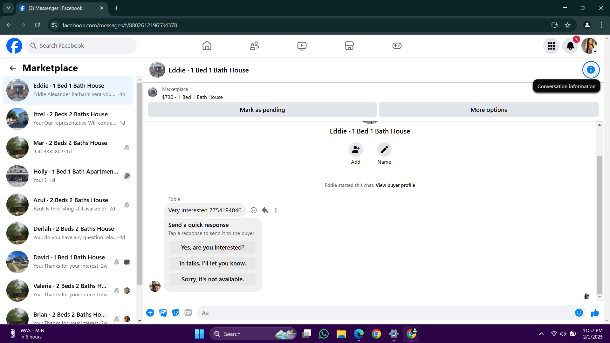Open View buyer profile link
This screenshot has height=343, width=610.
click(395, 185)
